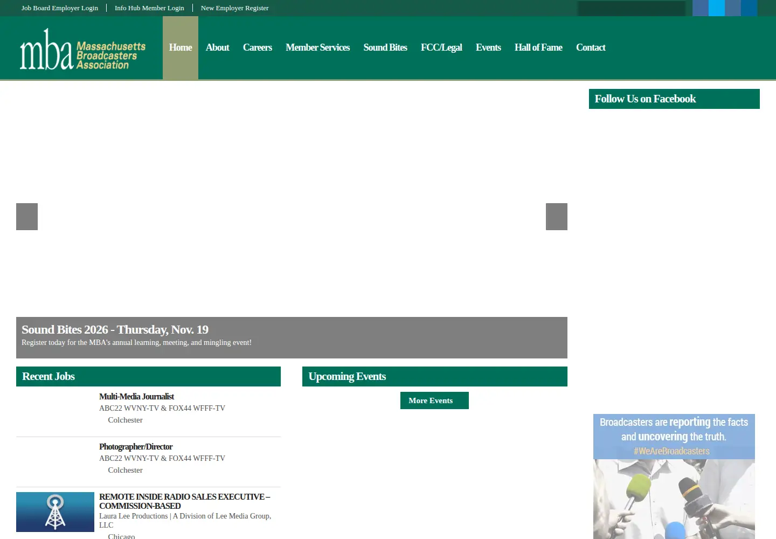Click the Job Board Employer Login link
This screenshot has width=776, height=539.
tap(60, 8)
